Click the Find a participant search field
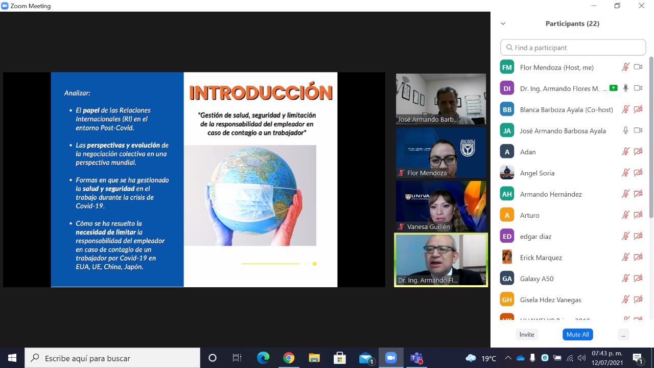The width and height of the screenshot is (654, 368). coord(573,48)
